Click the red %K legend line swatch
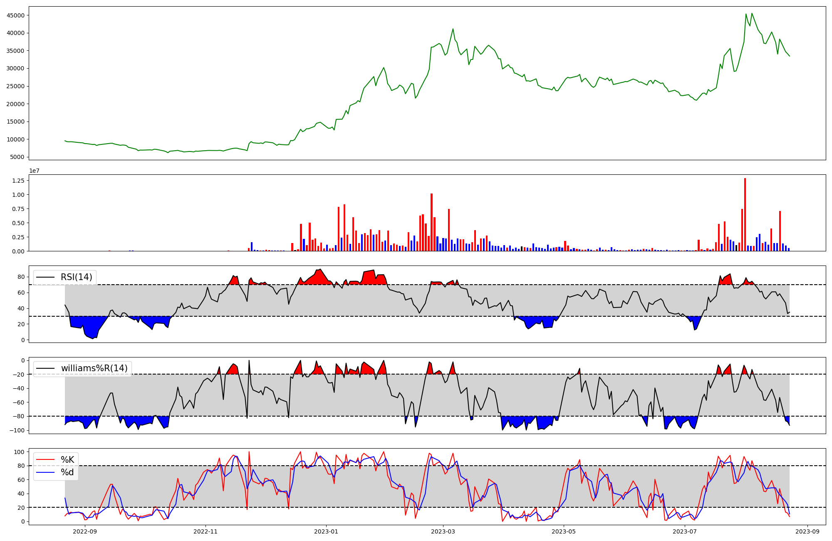832x541 pixels. (45, 460)
